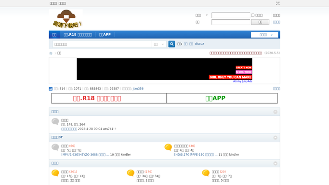329x185 pixels.
Task: Click the blue statistics chart icon
Action: 51,89
